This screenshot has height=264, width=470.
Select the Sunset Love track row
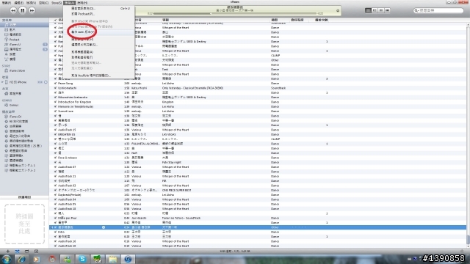click(x=258, y=111)
